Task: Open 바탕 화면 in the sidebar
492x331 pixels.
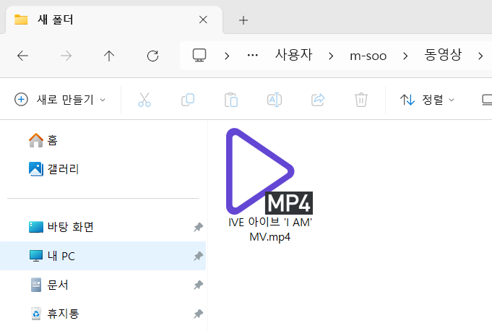Action: coord(61,227)
